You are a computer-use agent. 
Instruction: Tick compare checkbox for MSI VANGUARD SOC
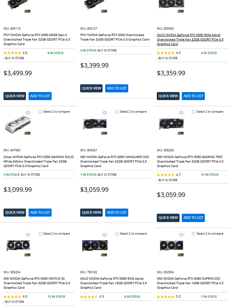tap(117, 112)
